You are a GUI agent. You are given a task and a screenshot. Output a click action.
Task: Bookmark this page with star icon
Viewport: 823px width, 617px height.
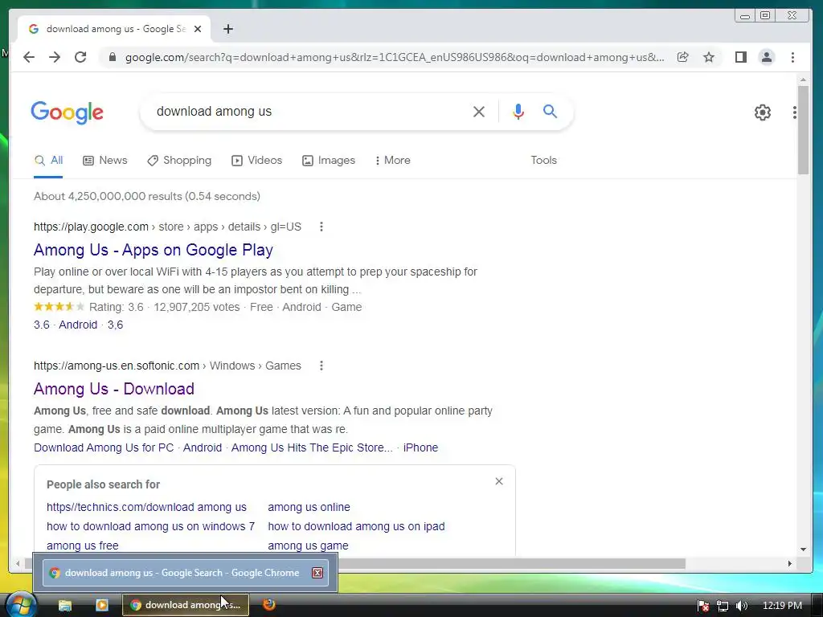(709, 57)
